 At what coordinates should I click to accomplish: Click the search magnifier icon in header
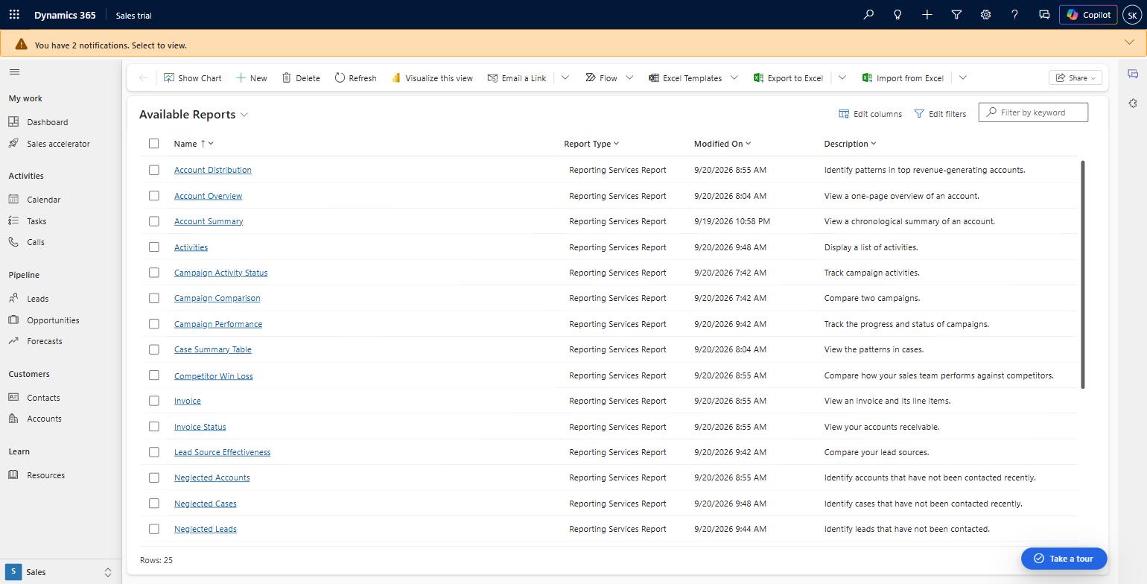868,15
